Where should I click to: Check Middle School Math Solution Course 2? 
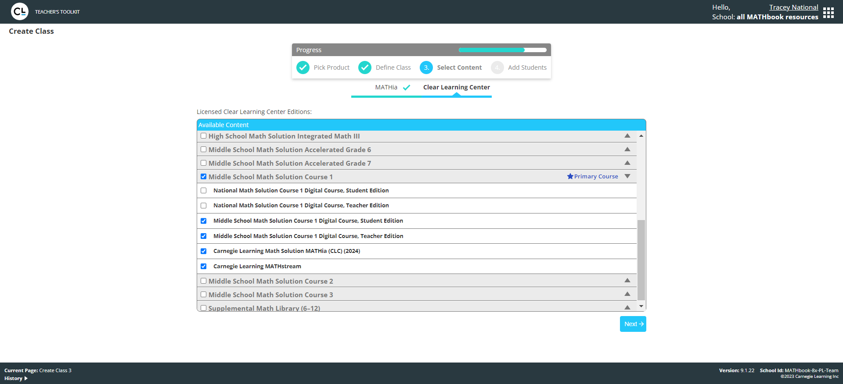click(204, 281)
